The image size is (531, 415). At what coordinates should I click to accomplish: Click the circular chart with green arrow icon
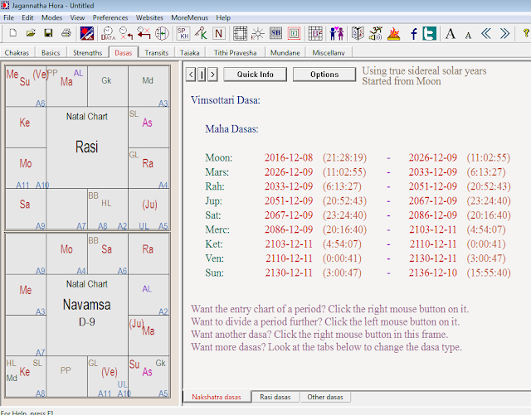click(162, 33)
